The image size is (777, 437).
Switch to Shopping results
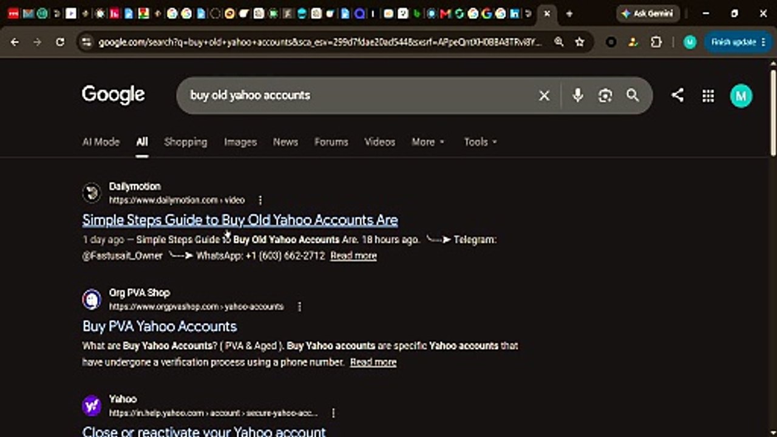186,141
